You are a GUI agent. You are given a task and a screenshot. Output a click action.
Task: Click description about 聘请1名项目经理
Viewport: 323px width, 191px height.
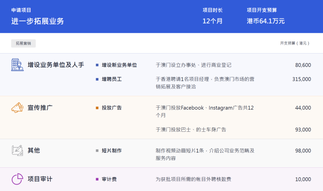pos(205,83)
